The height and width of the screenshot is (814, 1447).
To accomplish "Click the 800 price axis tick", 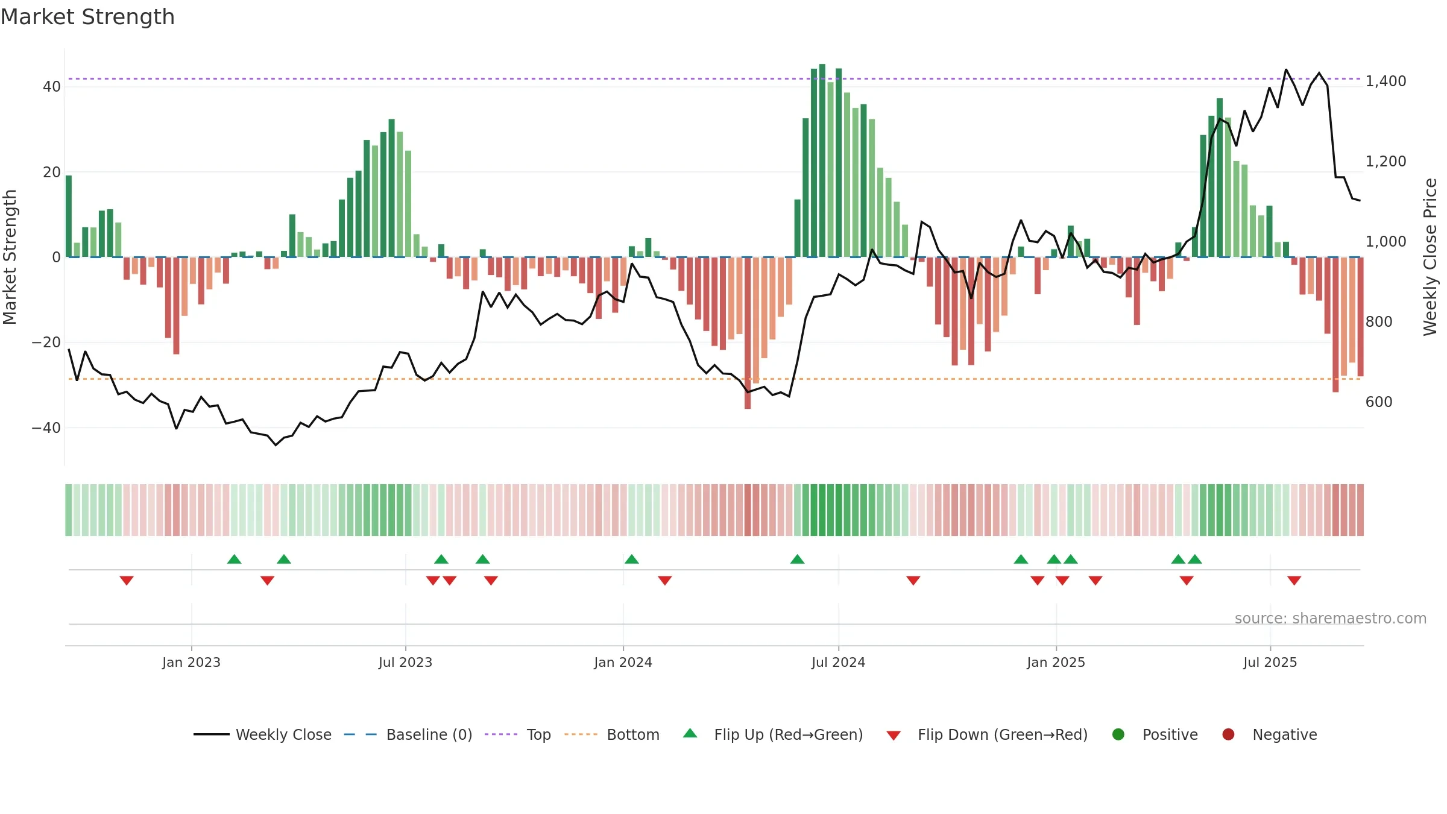I will 1379,322.
